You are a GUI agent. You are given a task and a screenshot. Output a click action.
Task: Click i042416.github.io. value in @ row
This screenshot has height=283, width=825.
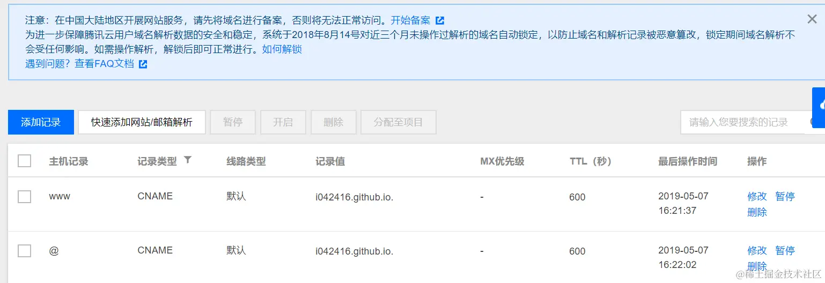pyautogui.click(x=355, y=251)
